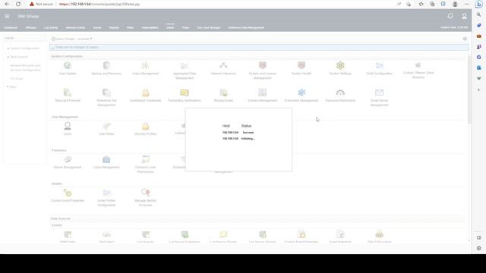The height and width of the screenshot is (273, 486).
Task: Open browser favorites star icon
Action: [421, 4]
